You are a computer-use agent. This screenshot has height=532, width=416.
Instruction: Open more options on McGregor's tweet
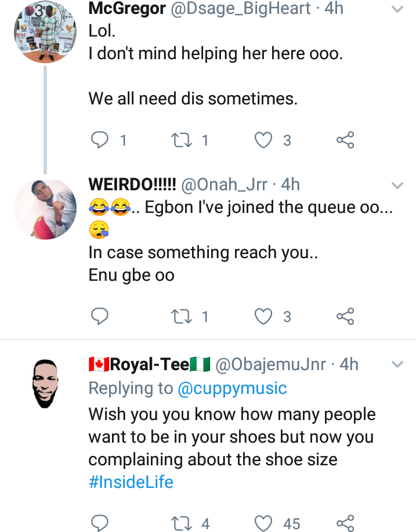tap(397, 10)
